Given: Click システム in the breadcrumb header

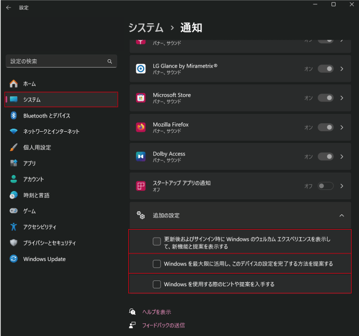Looking at the screenshot, I should coord(146,28).
